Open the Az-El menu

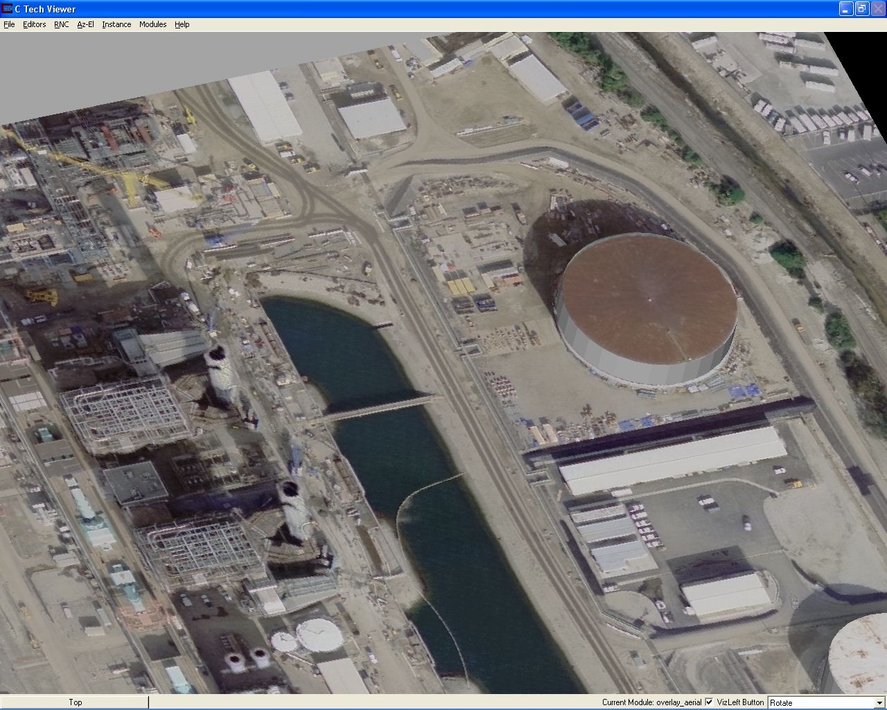coord(85,24)
